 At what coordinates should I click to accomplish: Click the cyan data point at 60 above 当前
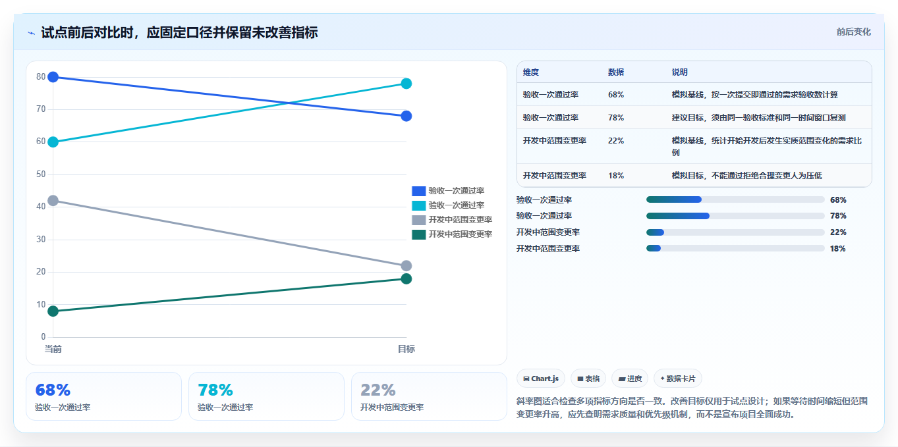pyautogui.click(x=53, y=142)
